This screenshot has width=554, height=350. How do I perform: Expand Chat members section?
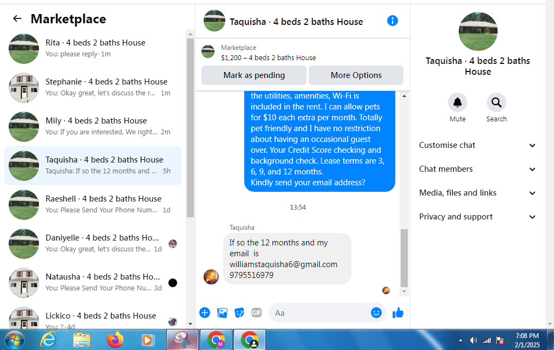(477, 169)
